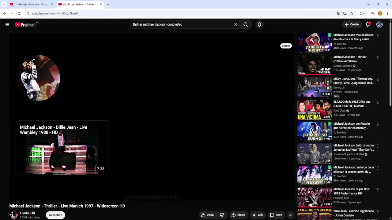Close the Michael Jackson Thriller tab
This screenshot has width=392, height=220.
[101, 5]
